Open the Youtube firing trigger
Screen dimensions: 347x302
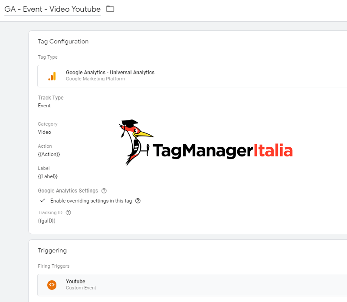coord(192,285)
